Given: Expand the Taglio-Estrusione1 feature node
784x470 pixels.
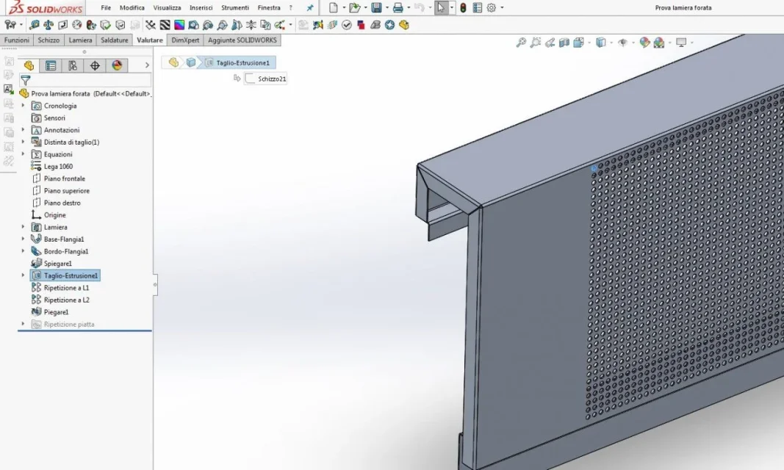Looking at the screenshot, I should 23,275.
